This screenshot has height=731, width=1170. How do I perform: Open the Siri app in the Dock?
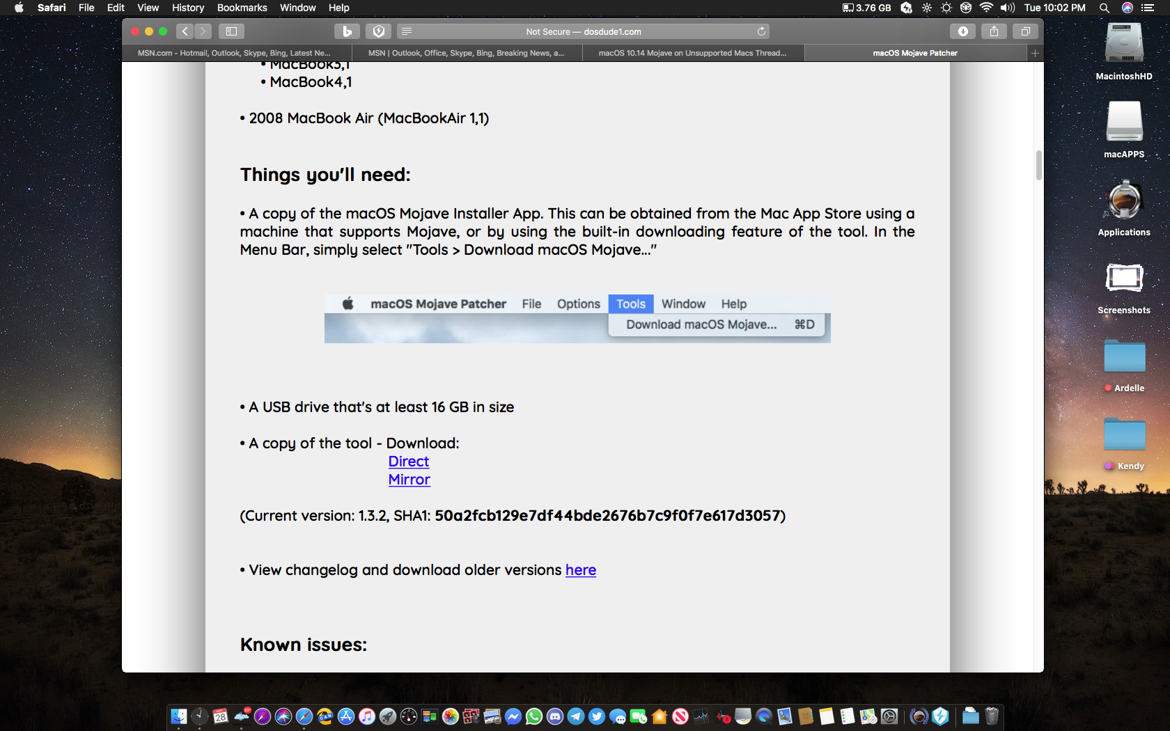[283, 716]
